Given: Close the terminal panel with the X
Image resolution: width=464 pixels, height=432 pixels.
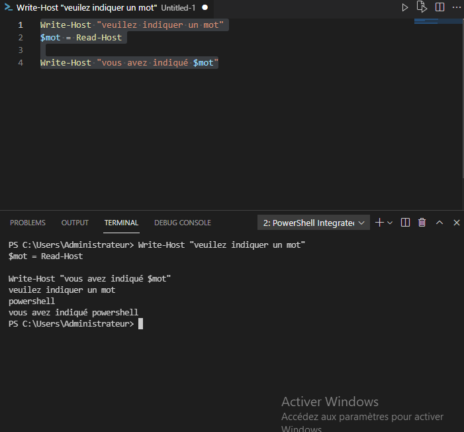Looking at the screenshot, I should pos(456,223).
